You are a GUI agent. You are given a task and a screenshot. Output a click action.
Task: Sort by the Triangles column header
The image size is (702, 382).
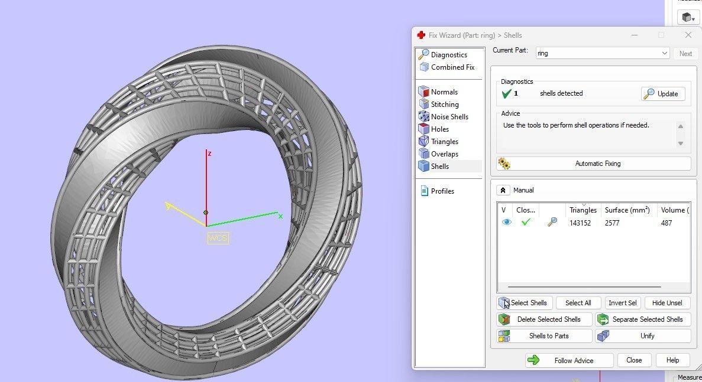pos(583,210)
